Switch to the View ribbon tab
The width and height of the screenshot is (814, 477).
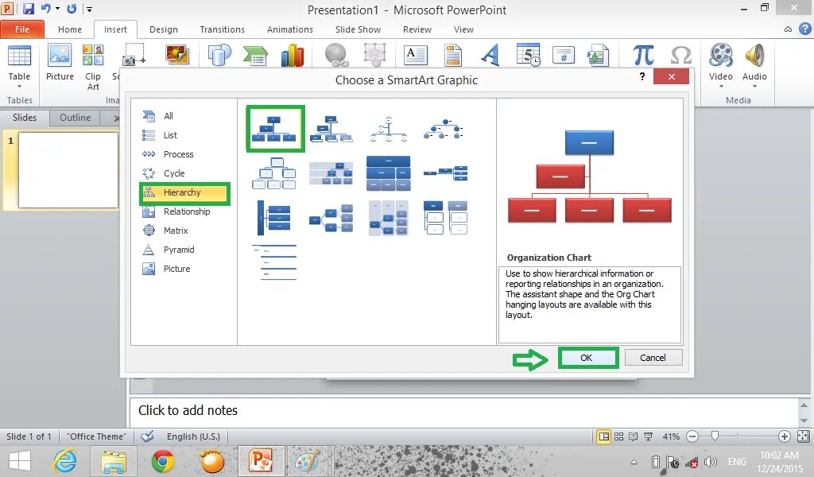(463, 29)
